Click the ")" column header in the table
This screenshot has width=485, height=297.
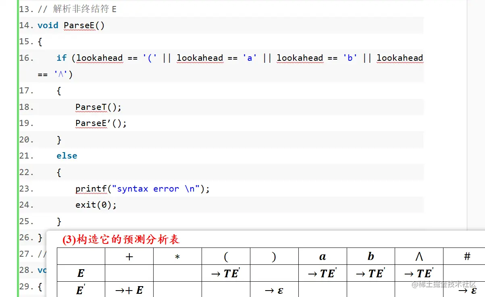click(x=274, y=256)
